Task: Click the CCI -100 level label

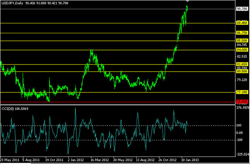Action: click(x=239, y=140)
